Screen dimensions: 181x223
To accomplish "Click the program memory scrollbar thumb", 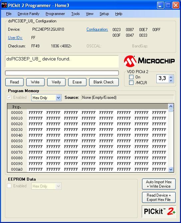I will 171,110.
